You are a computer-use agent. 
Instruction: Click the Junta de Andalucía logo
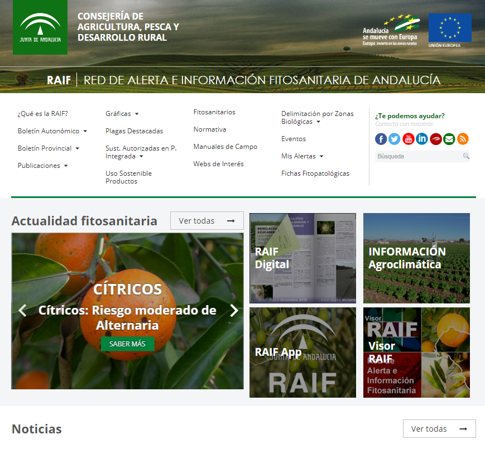pyautogui.click(x=40, y=27)
